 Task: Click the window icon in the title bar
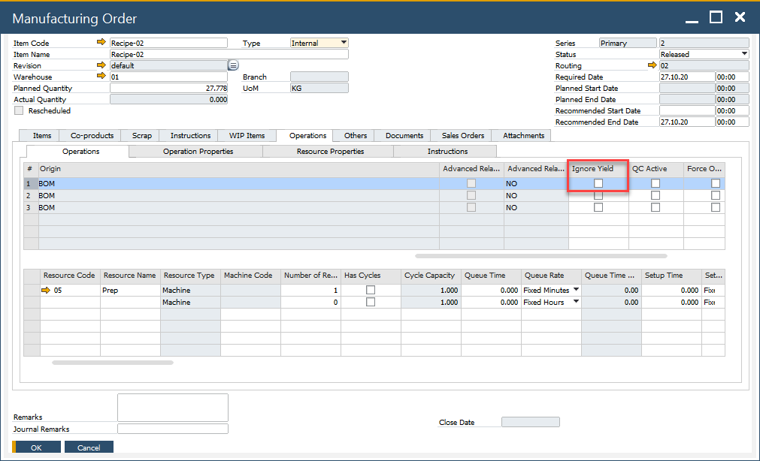[x=715, y=17]
